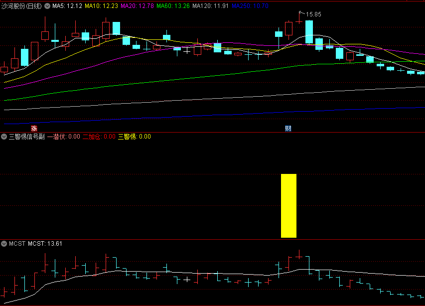This screenshot has height=306, width=425.
Task: Click the 15.85 high price label
Action: 313,14
